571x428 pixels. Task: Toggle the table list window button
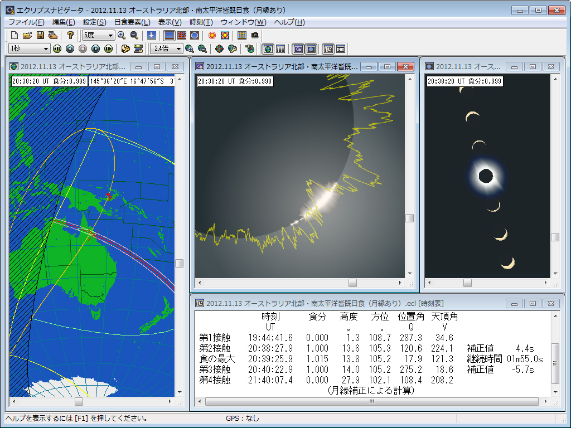click(280, 48)
